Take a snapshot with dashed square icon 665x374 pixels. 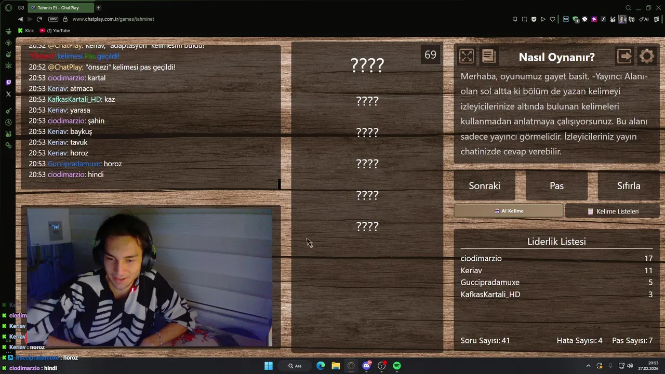click(524, 19)
